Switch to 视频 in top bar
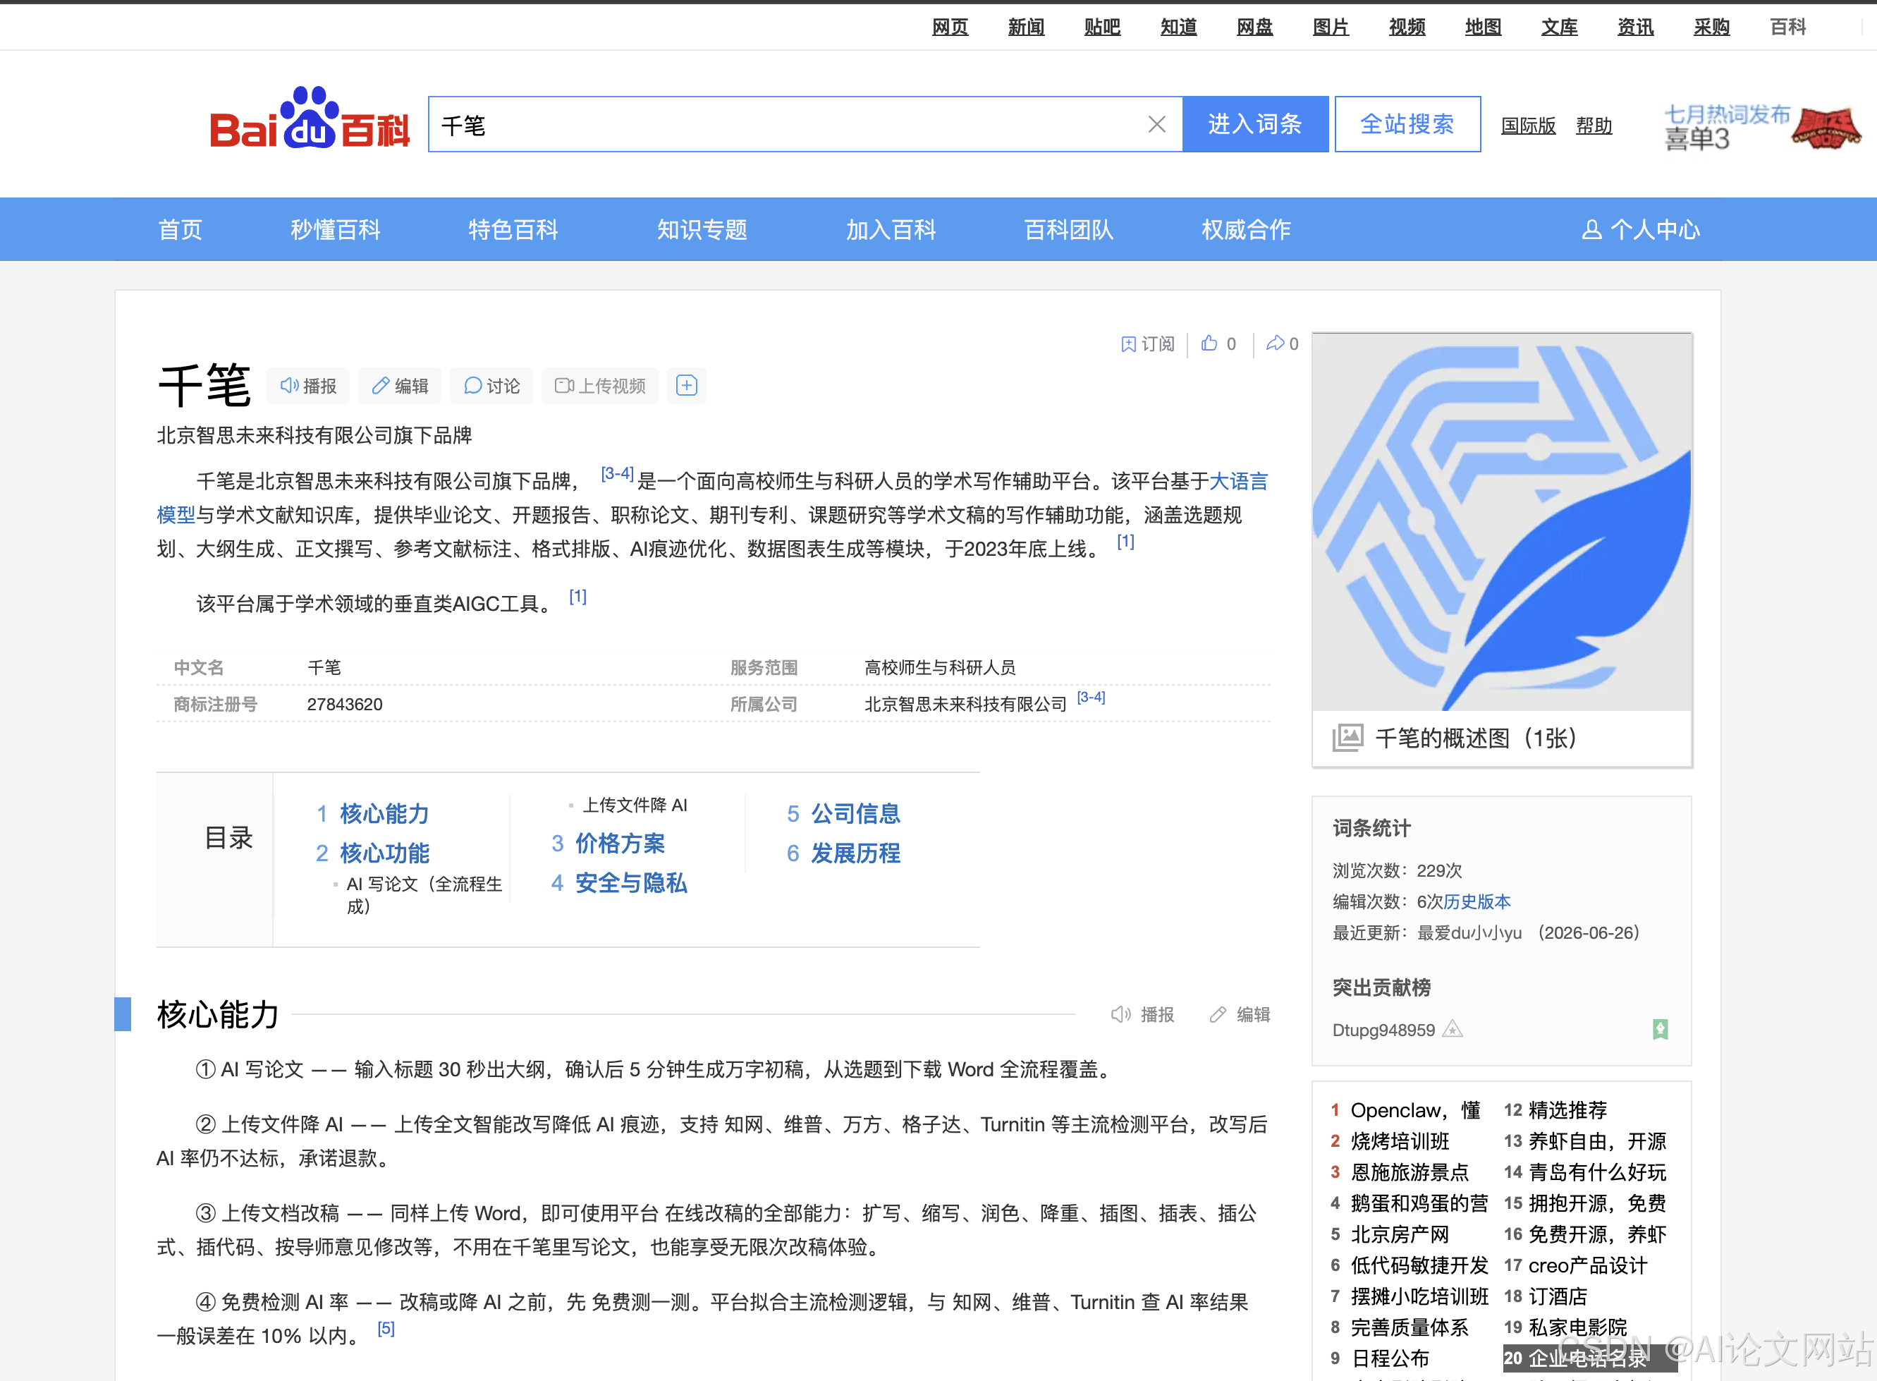The image size is (1877, 1381). coord(1407,28)
